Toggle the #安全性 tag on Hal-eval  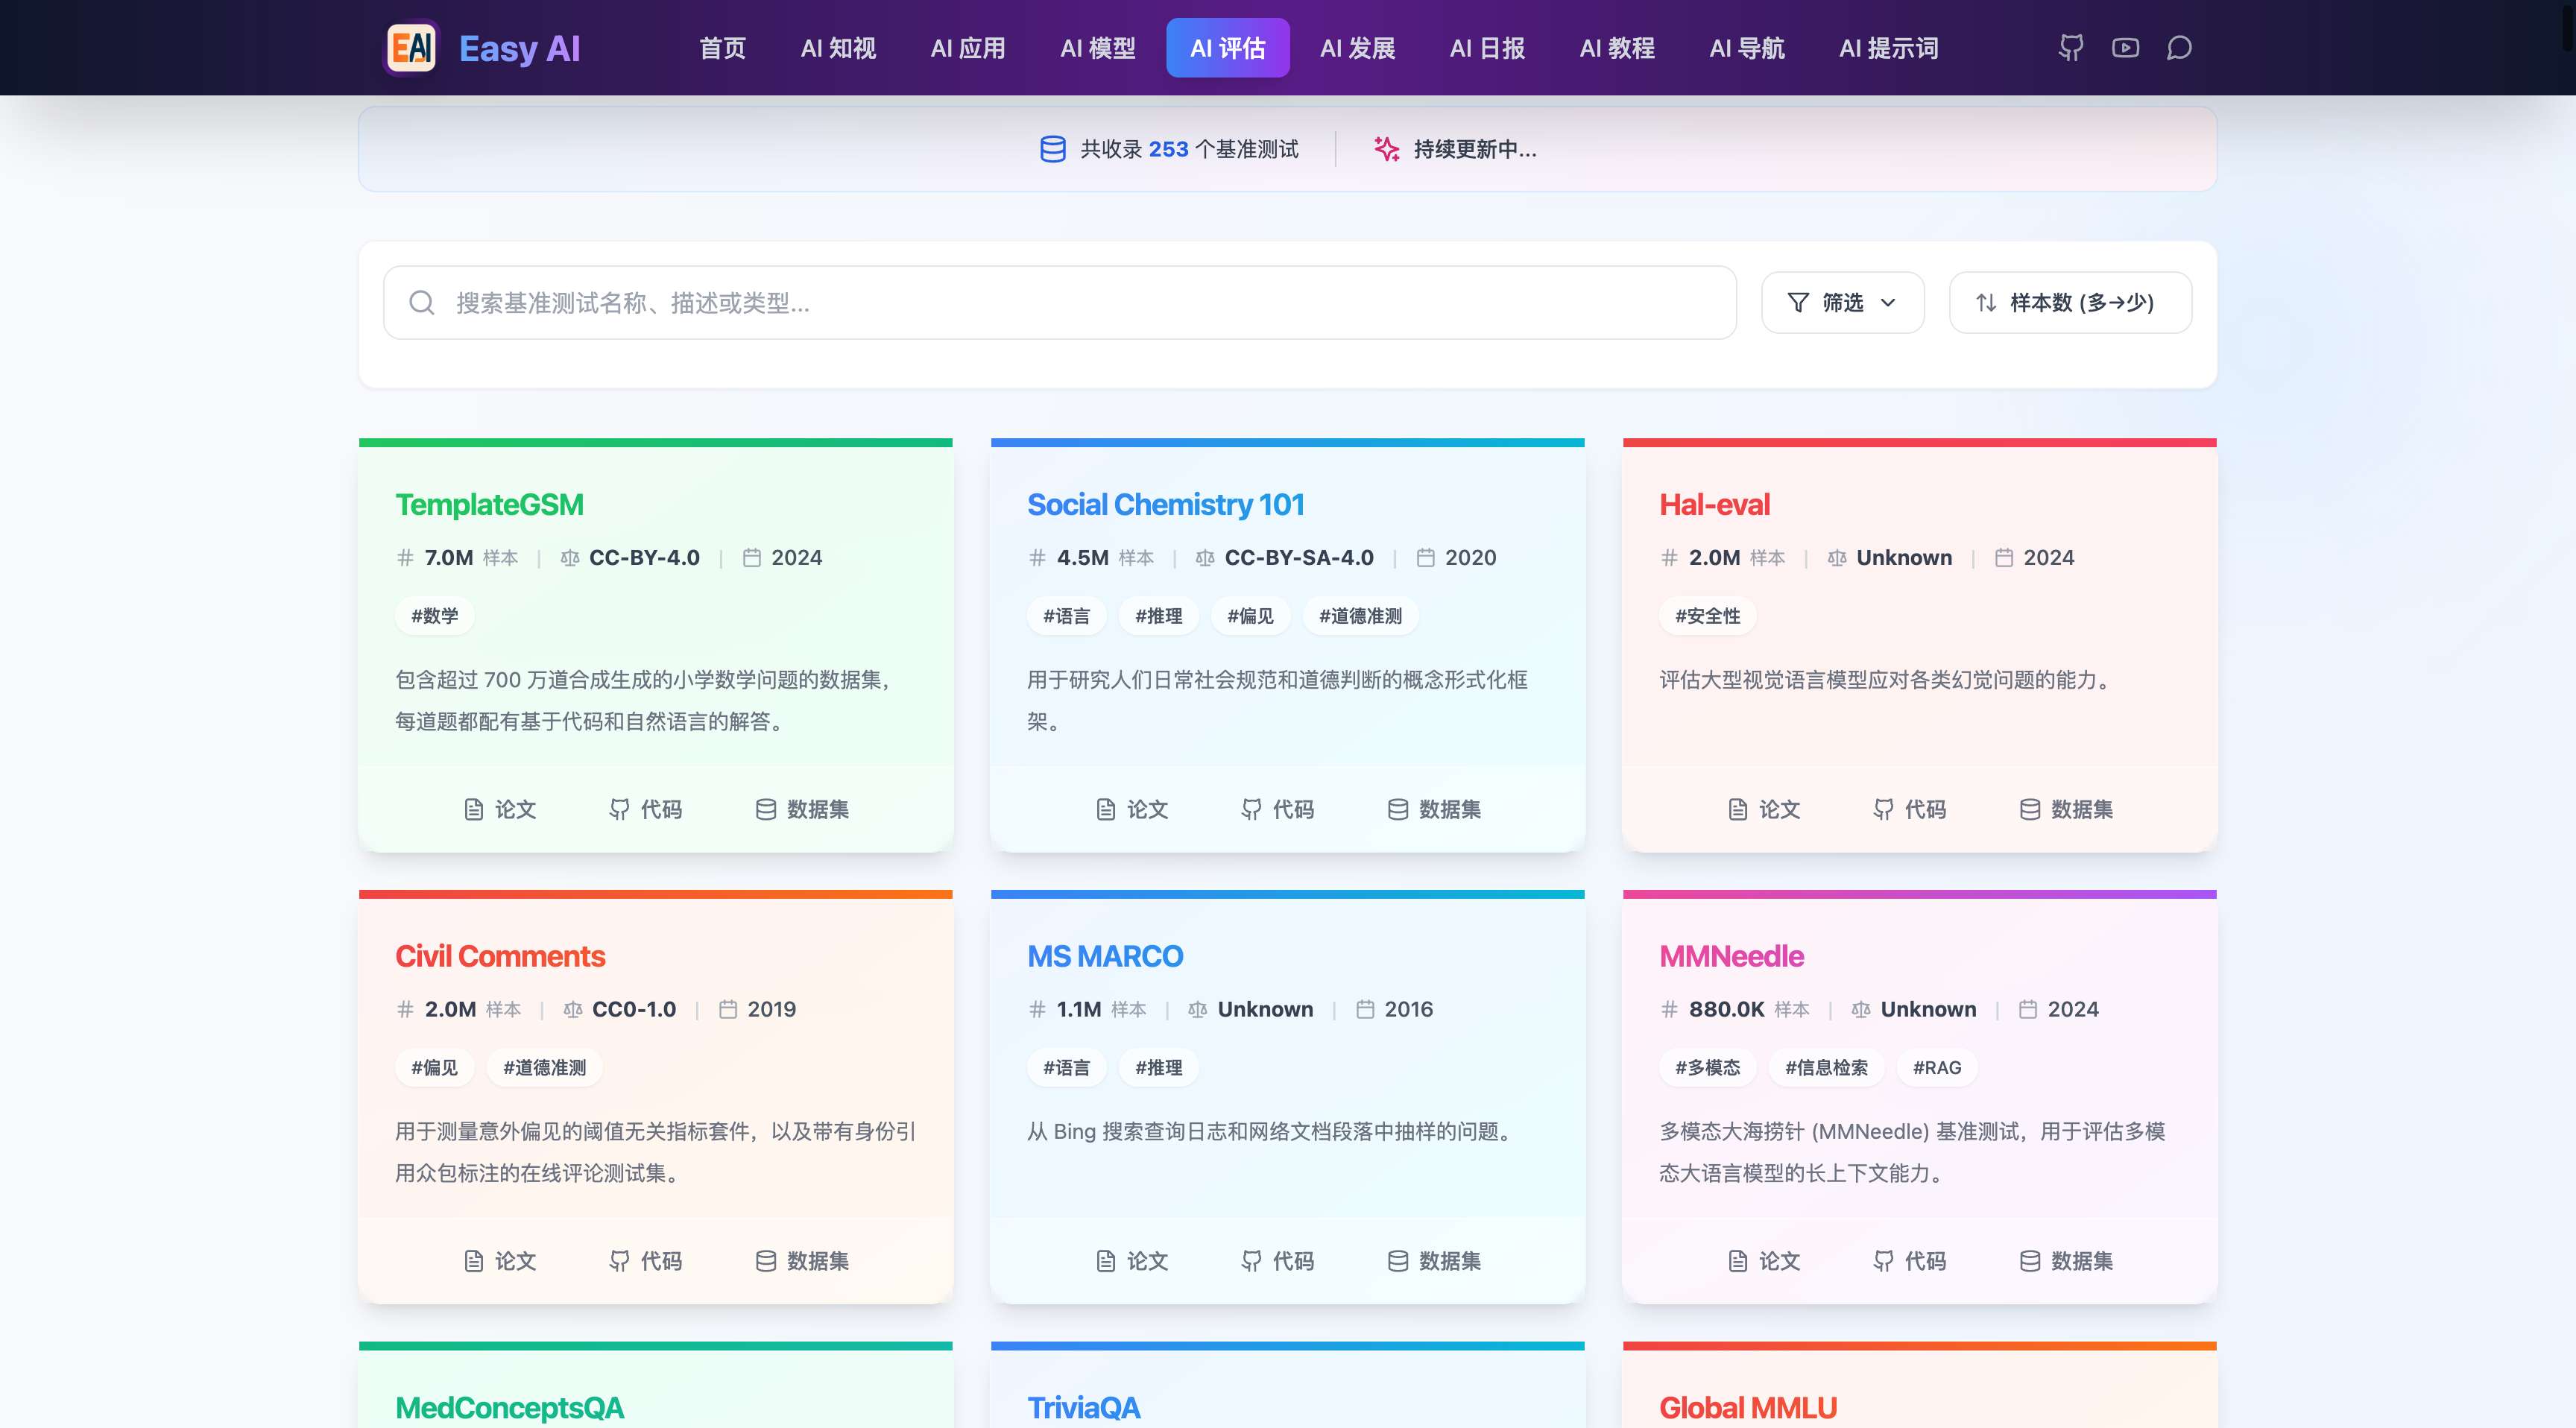pyautogui.click(x=1706, y=616)
